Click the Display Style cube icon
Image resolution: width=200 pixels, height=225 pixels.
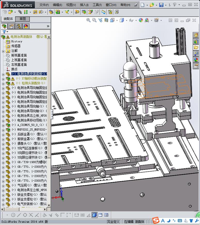[122, 20]
